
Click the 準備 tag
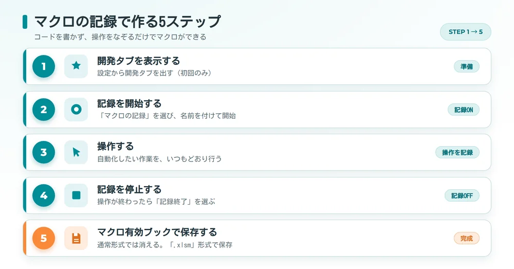pos(467,66)
